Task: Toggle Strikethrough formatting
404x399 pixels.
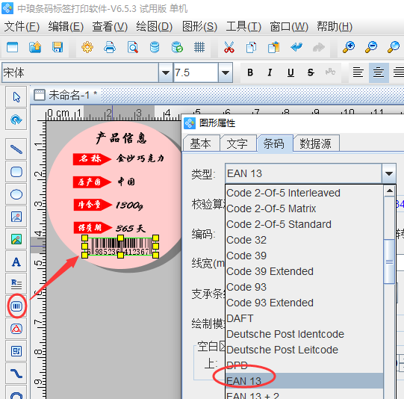Action: [x=311, y=72]
